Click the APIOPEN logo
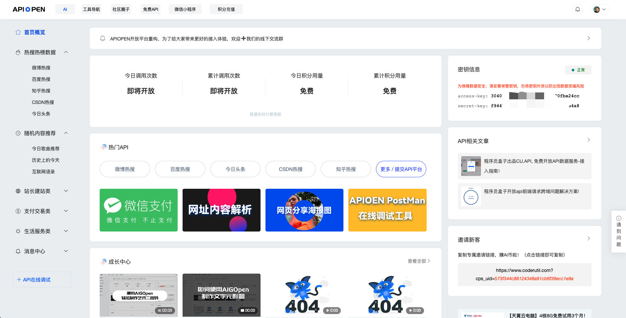 click(x=29, y=9)
